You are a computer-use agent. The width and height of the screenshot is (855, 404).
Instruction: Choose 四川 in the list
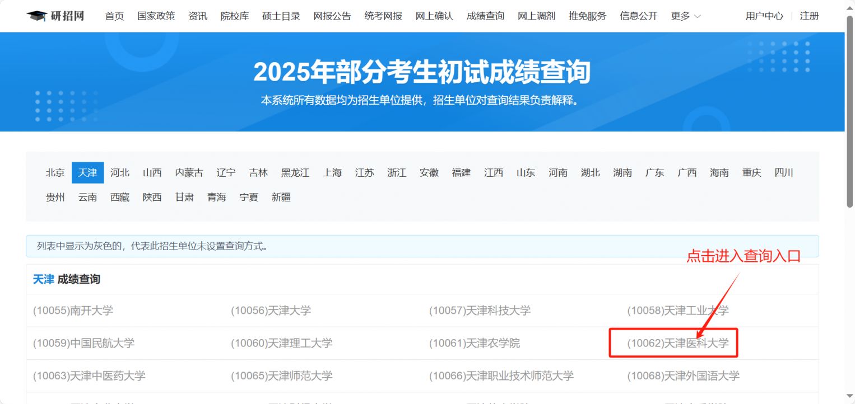[x=784, y=173]
